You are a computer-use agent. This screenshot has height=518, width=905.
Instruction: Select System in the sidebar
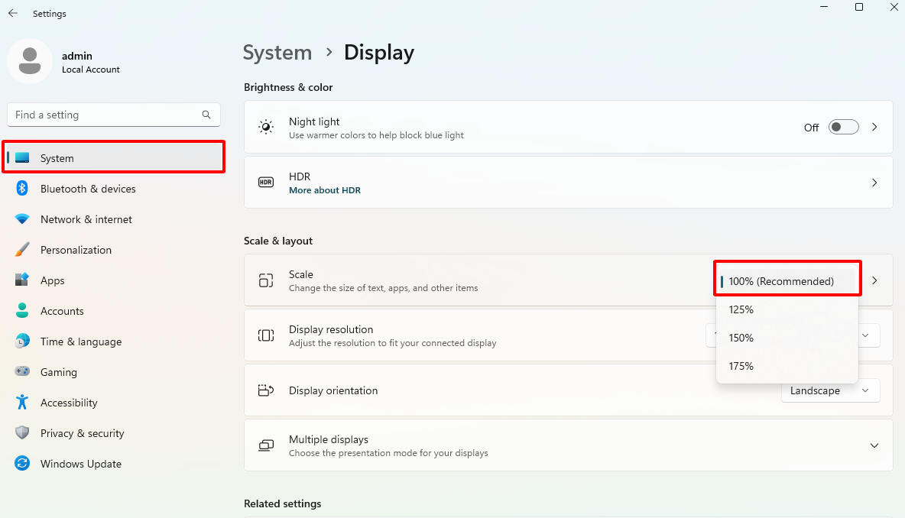[114, 157]
